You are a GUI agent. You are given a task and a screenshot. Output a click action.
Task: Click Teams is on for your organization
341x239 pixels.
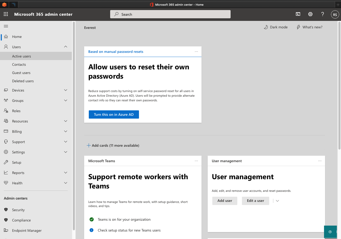pyautogui.click(x=124, y=219)
